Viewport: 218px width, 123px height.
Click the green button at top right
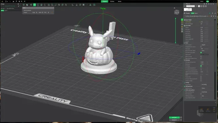pyautogui.click(x=207, y=1)
